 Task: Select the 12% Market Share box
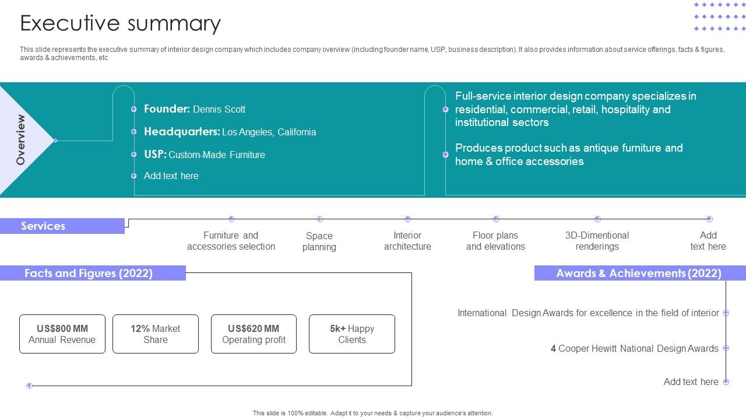156,334
